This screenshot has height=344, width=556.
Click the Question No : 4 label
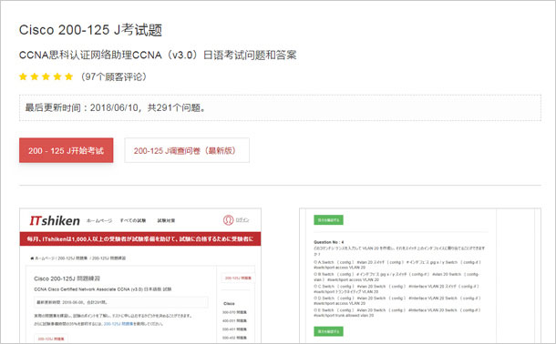click(x=329, y=242)
